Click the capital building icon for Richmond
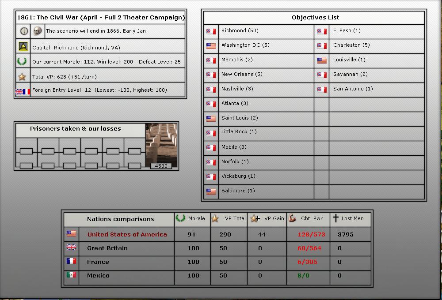Image resolution: width=442 pixels, height=300 pixels. (23, 47)
